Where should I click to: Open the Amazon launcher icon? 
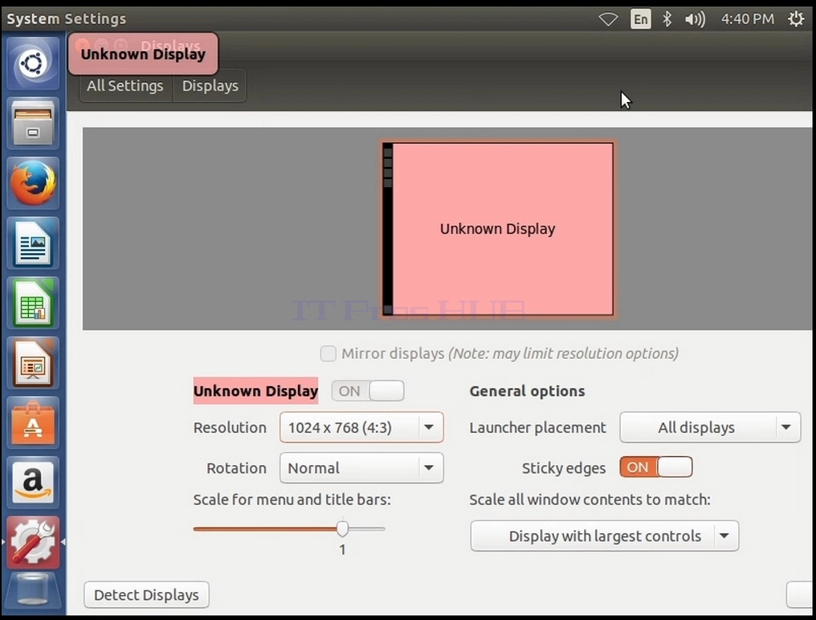tap(33, 483)
